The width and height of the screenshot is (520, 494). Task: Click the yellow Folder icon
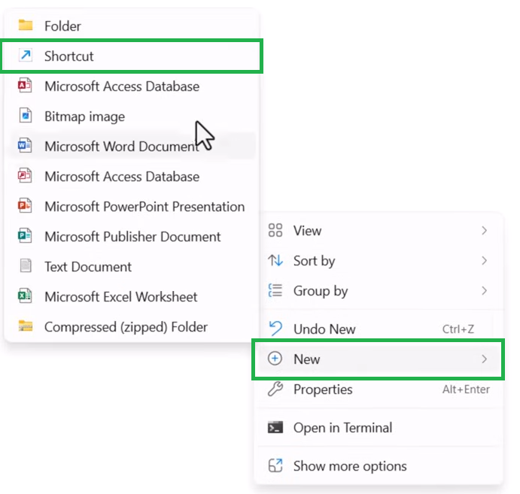(26, 26)
